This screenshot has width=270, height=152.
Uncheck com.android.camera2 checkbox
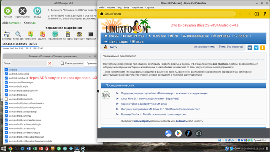tap(6, 116)
